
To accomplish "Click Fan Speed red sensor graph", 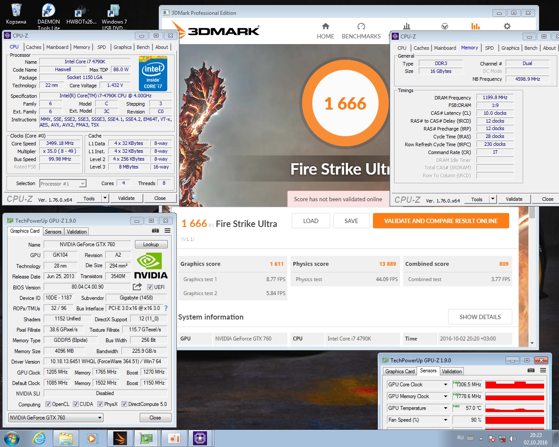I will tap(514, 420).
